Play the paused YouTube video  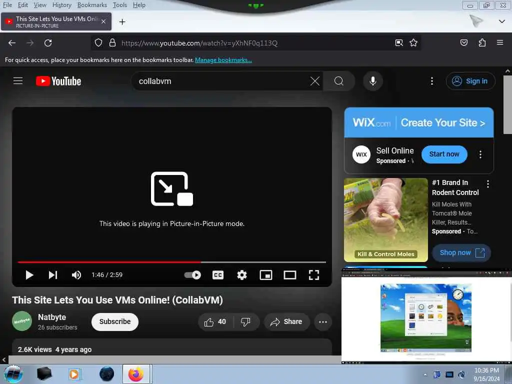tap(29, 275)
